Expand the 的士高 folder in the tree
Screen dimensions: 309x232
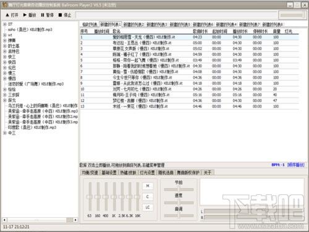tap(5, 46)
